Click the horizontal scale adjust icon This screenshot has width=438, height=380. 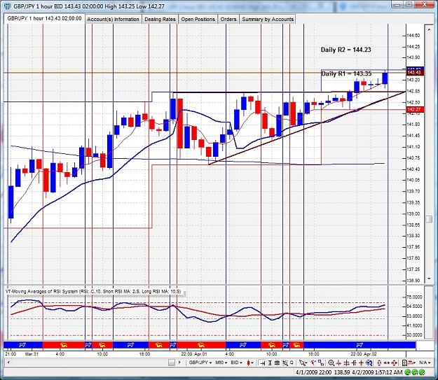pyautogui.click(x=387, y=363)
